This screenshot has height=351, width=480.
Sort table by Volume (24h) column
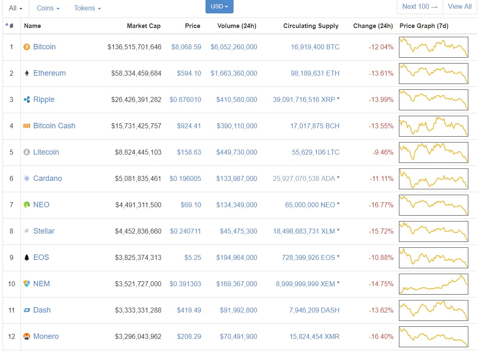pos(236,26)
